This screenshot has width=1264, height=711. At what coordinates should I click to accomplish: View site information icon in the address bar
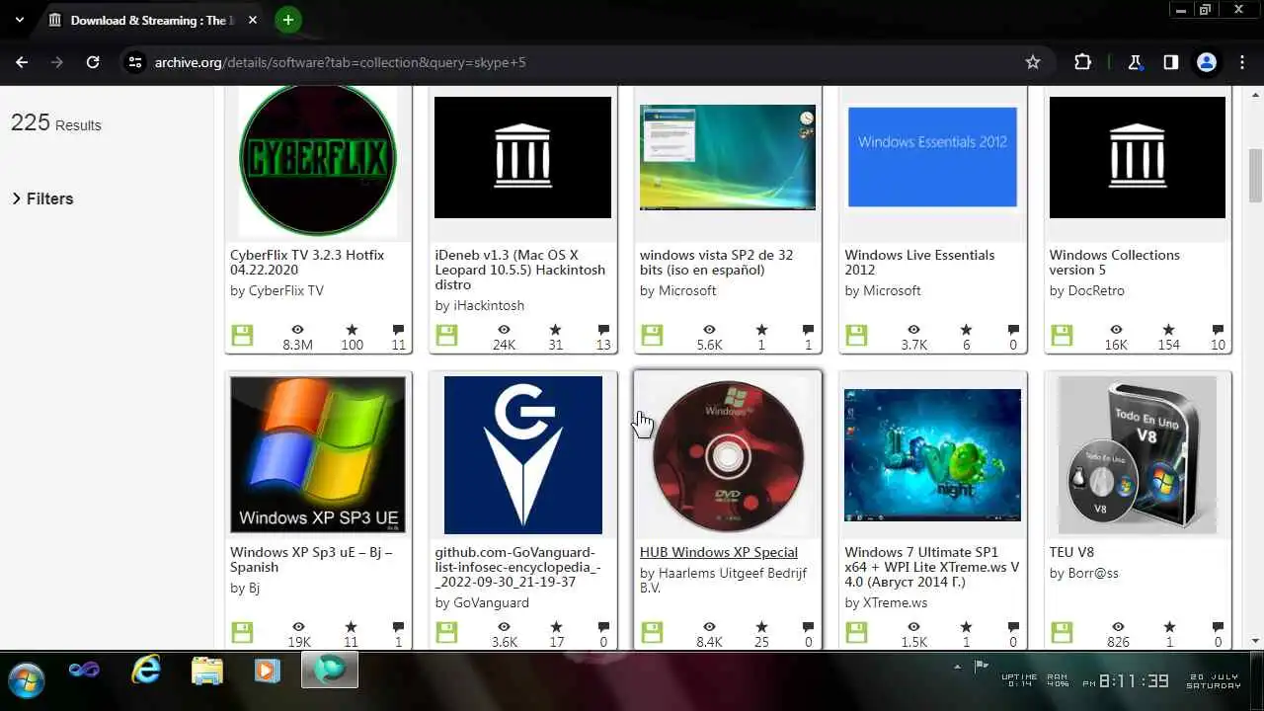click(x=136, y=62)
